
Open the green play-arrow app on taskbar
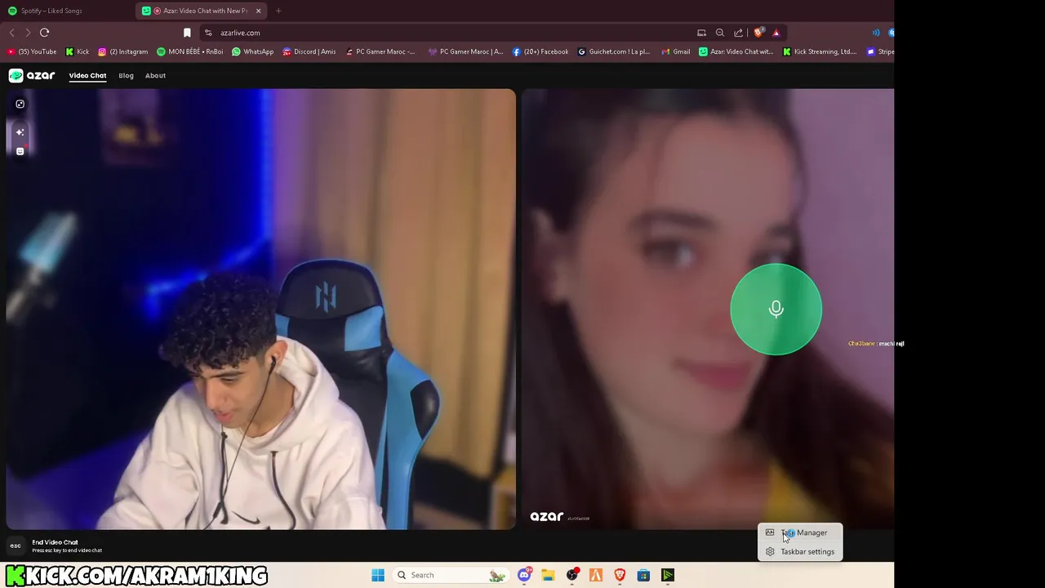point(668,575)
